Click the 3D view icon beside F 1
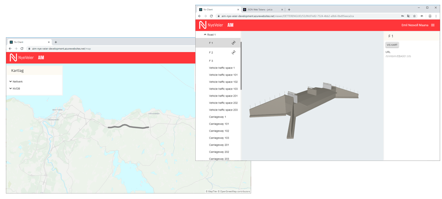 point(233,43)
